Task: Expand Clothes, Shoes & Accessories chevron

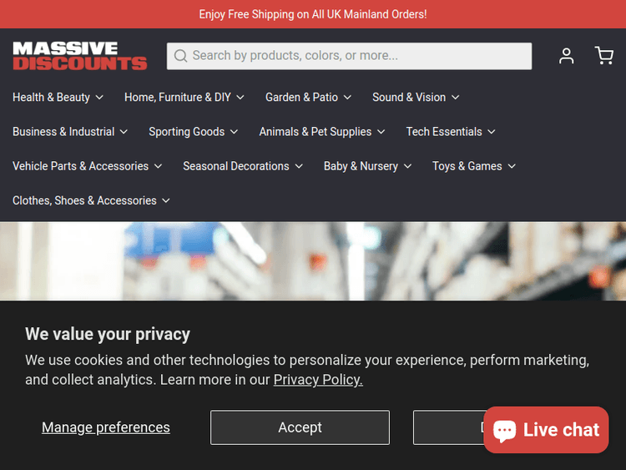Action: point(166,200)
